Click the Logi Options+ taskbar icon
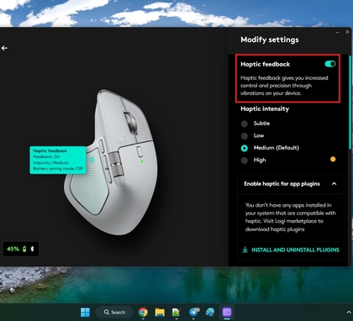Image resolution: width=353 pixels, height=321 pixels. click(227, 312)
